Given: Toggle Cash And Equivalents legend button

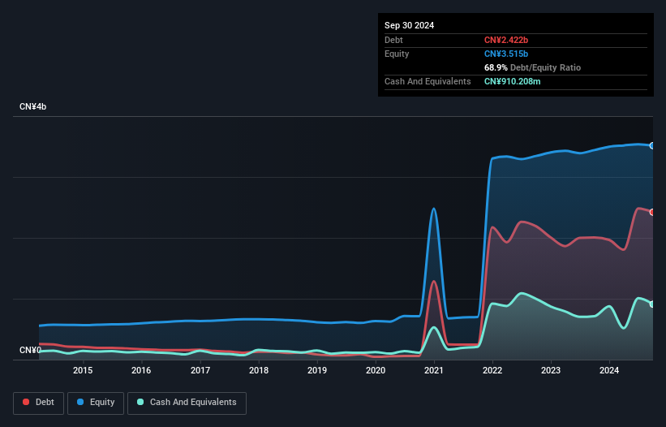Looking at the screenshot, I should point(187,403).
